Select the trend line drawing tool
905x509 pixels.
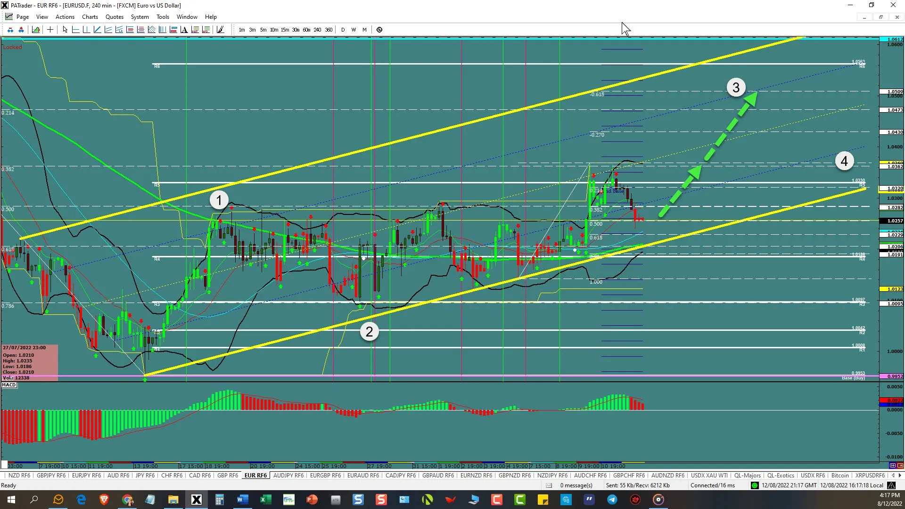click(x=97, y=30)
